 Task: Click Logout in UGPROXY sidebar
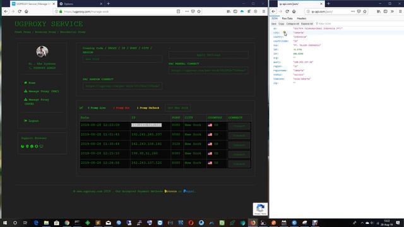pyautogui.click(x=31, y=120)
